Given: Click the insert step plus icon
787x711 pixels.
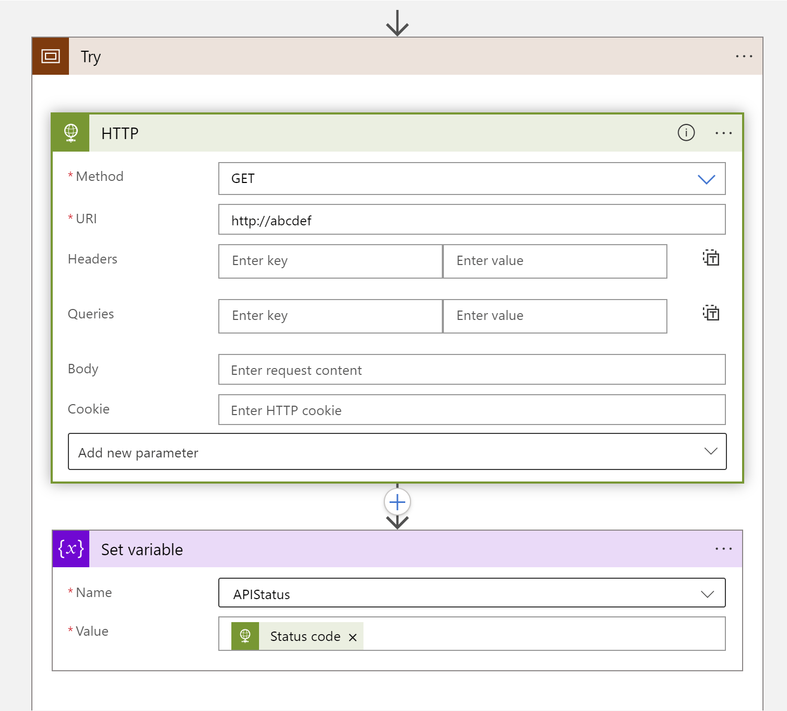Looking at the screenshot, I should point(397,501).
